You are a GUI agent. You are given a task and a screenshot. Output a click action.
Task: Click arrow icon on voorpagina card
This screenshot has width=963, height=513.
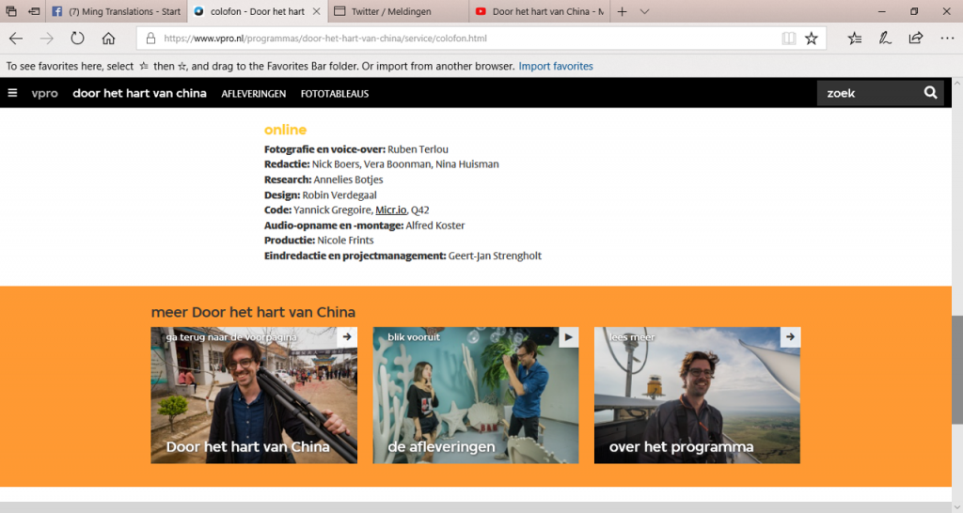pyautogui.click(x=347, y=337)
